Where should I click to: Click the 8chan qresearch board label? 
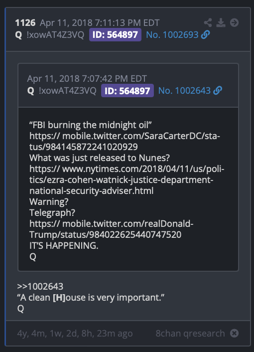190,334
